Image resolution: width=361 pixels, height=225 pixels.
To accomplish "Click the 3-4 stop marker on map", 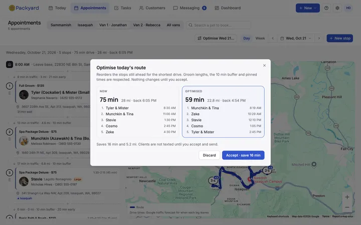I will point(213,180).
